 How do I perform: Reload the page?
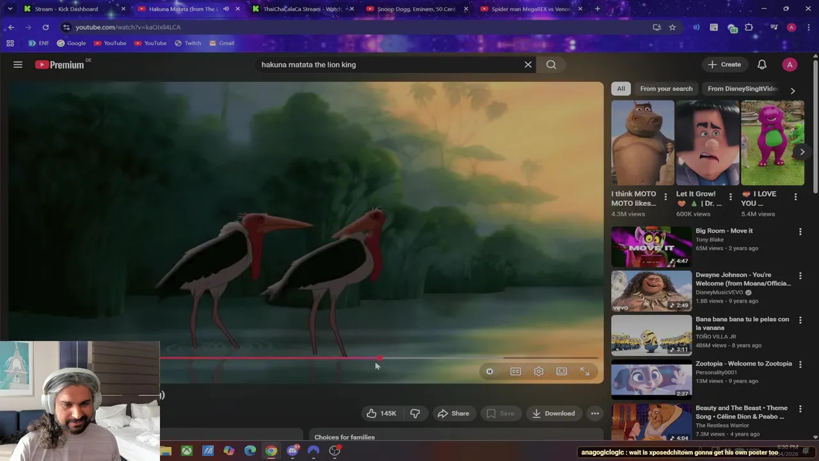point(45,28)
